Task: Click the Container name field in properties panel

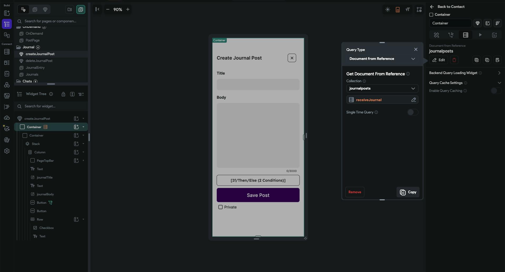Action: [x=451, y=23]
